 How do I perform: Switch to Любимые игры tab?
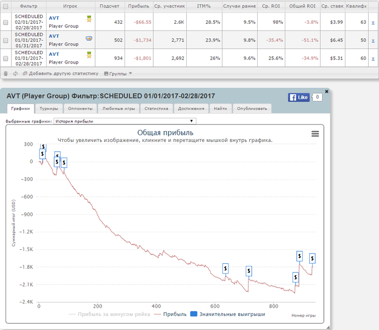[x=119, y=108]
